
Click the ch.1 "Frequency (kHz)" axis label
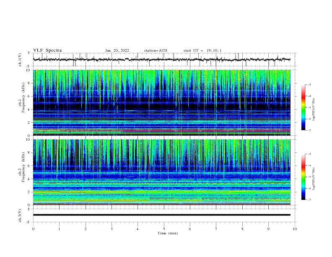pos(23,97)
